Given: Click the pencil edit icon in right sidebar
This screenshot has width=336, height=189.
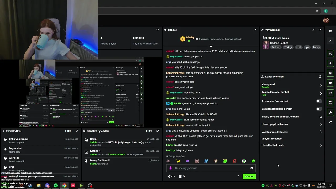Looking at the screenshot, I should (330, 41).
